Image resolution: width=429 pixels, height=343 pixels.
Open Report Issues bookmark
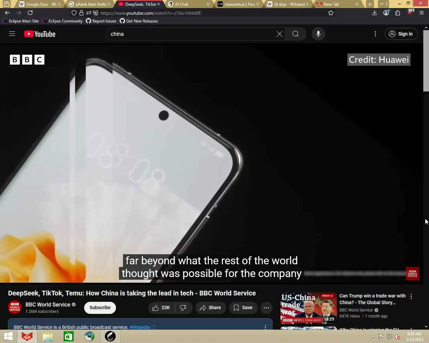[101, 21]
